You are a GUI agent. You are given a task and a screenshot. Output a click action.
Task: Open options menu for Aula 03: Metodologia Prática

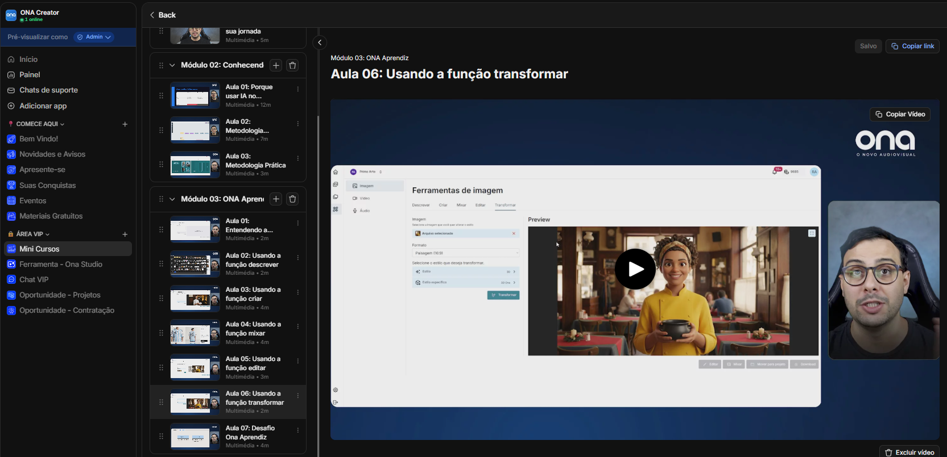point(298,158)
